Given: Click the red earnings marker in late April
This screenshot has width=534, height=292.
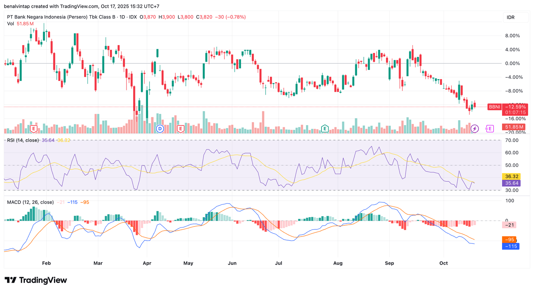Looking at the screenshot, I should [181, 129].
